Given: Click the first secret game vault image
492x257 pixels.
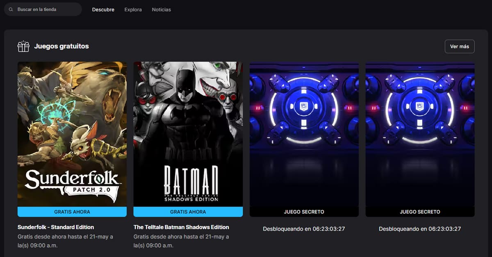Looking at the screenshot, I should 304,134.
